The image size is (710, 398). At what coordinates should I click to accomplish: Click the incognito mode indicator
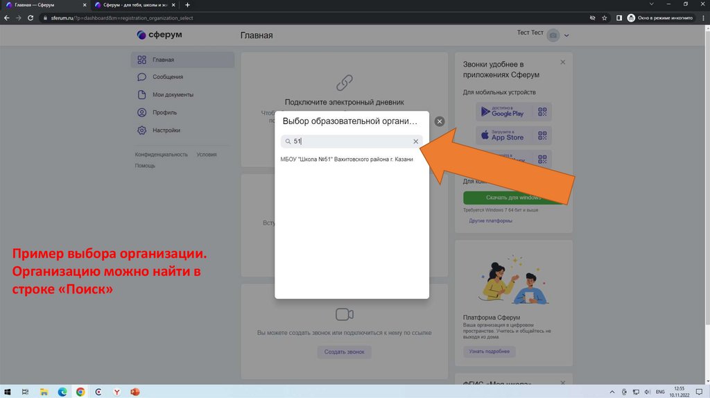tap(660, 18)
